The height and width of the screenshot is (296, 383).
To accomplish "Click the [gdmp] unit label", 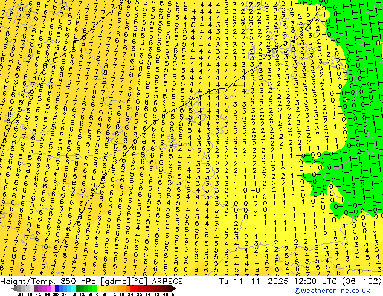I will 116,282.
